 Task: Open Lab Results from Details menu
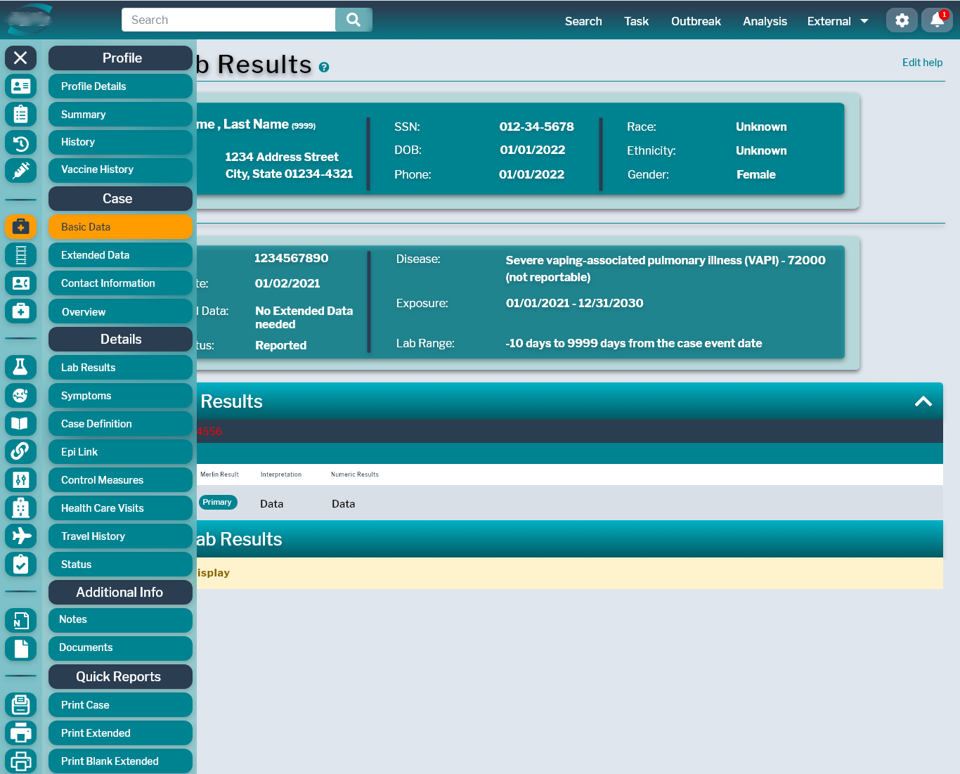click(x=120, y=367)
